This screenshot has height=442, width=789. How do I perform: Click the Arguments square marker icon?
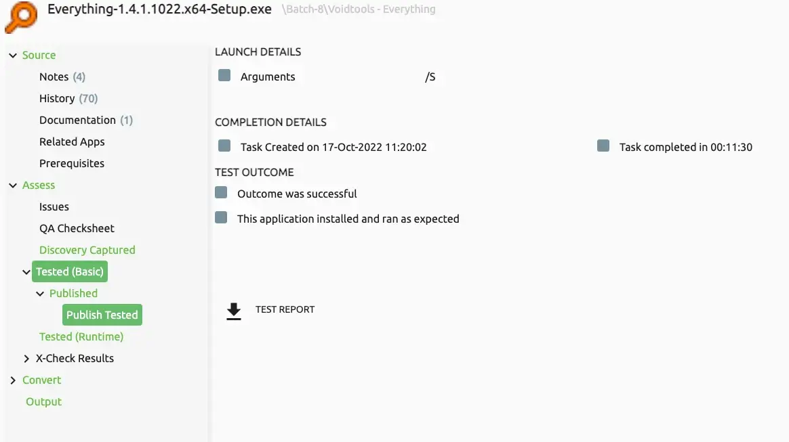coord(224,75)
